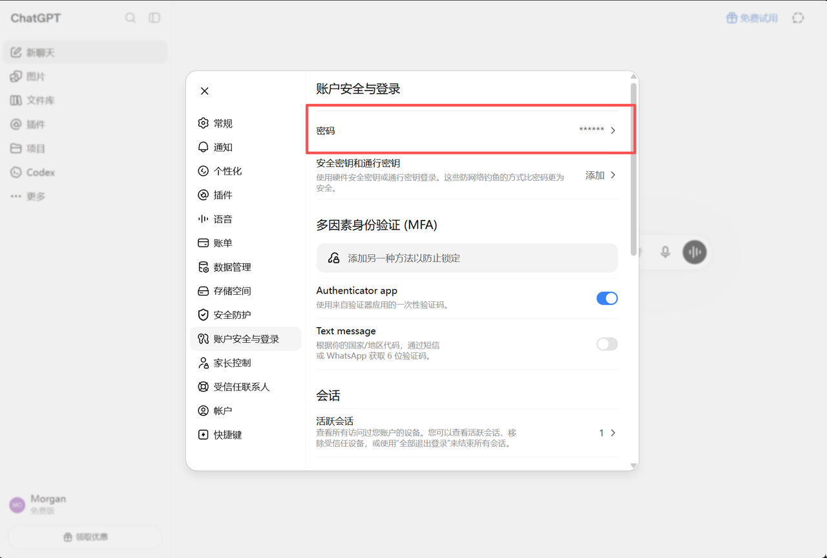Close the settings dialog with the X icon

205,91
